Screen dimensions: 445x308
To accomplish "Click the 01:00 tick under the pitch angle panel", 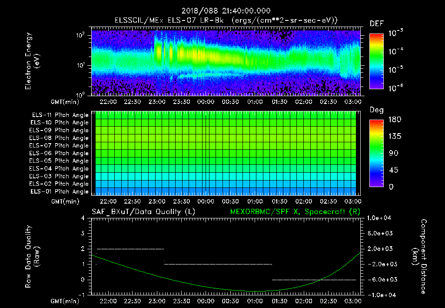I will click(x=255, y=202).
